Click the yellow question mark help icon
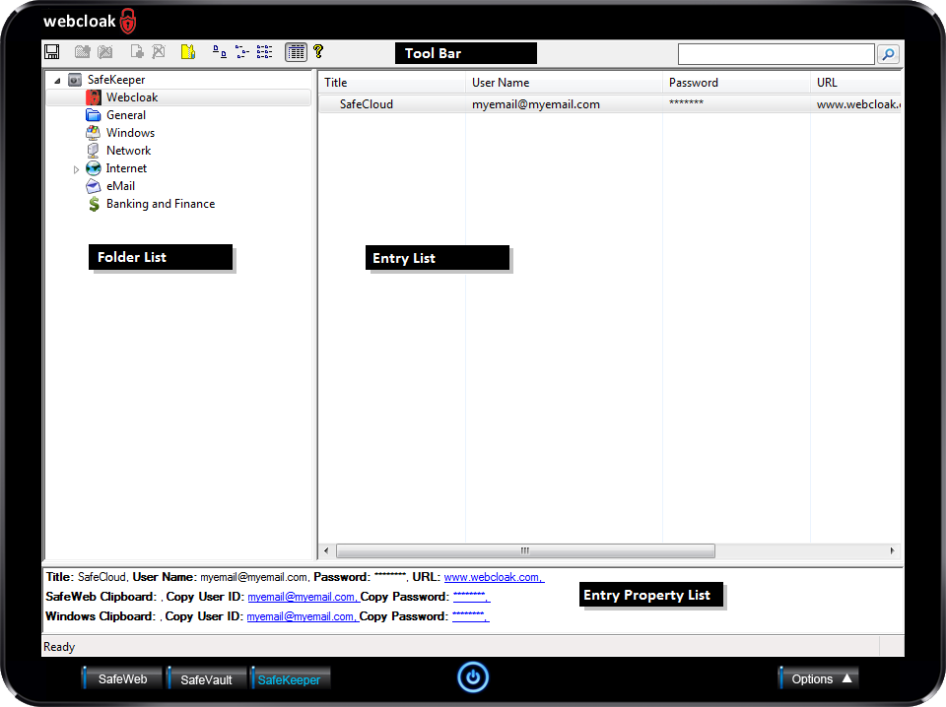 tap(318, 51)
